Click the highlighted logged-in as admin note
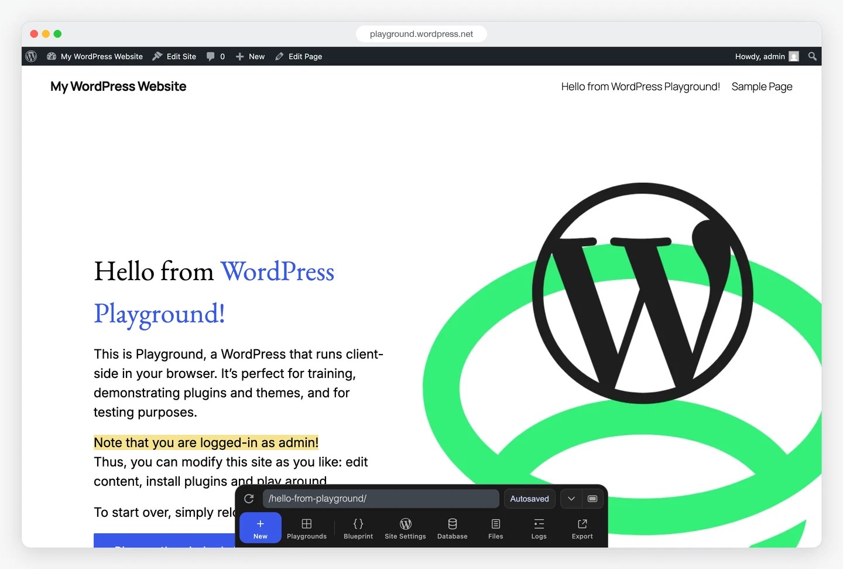This screenshot has width=843, height=569. coord(206,442)
